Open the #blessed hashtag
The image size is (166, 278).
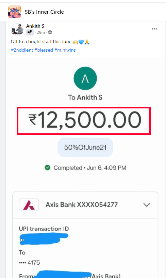point(44,50)
